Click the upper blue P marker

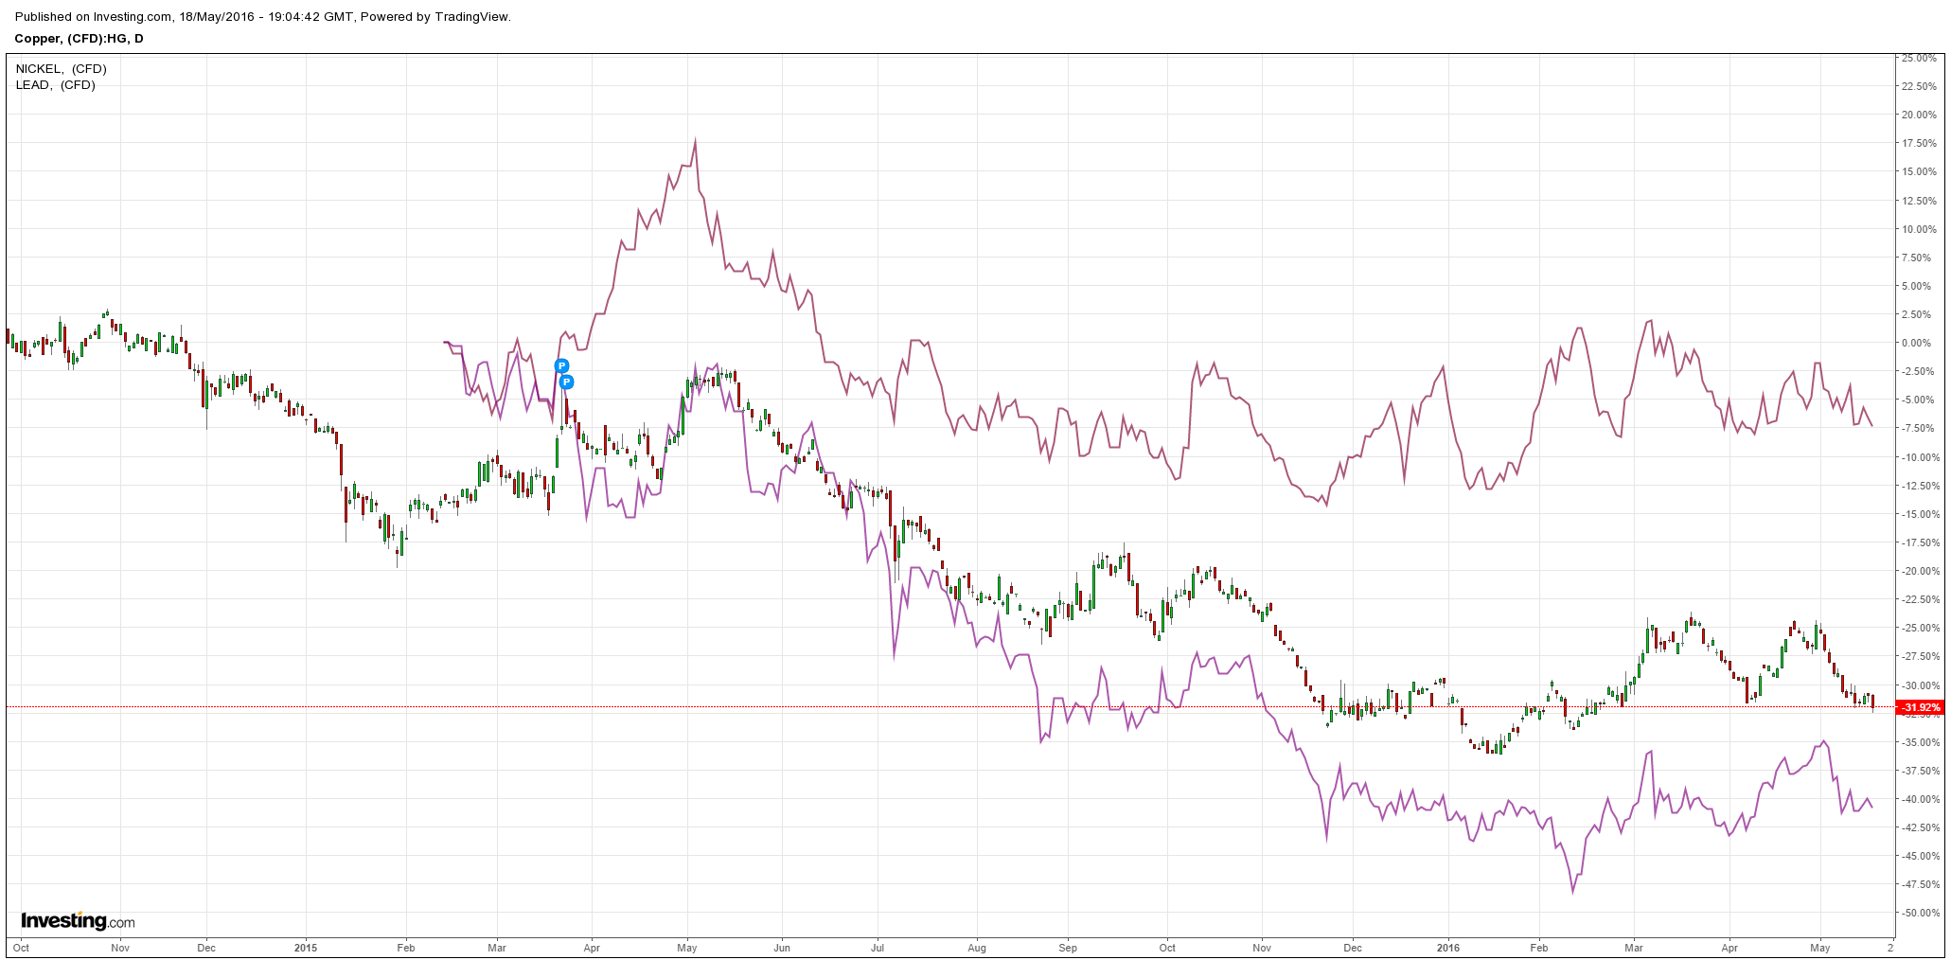(561, 366)
